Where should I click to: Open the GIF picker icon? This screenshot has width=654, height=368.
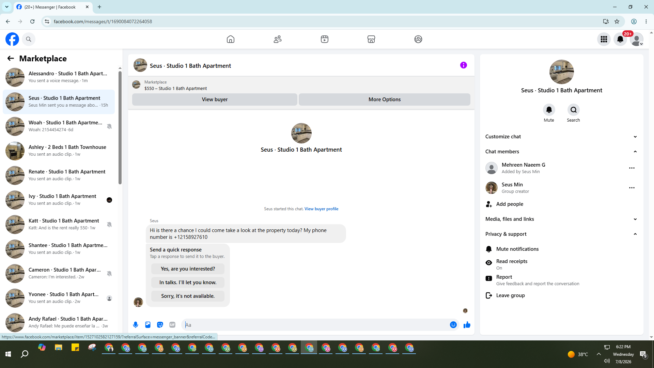click(x=172, y=325)
